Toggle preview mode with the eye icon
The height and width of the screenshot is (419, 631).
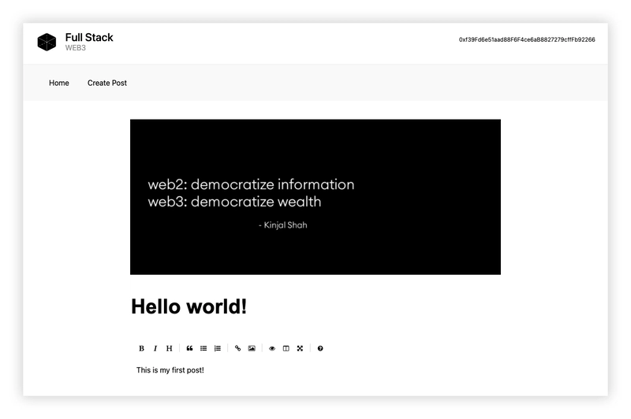point(272,348)
